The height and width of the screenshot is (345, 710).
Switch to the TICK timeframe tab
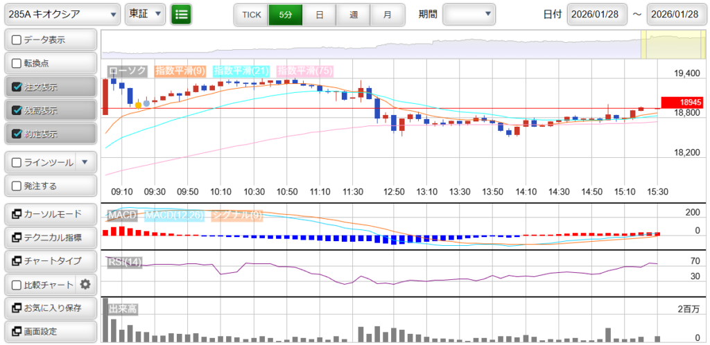tap(251, 14)
